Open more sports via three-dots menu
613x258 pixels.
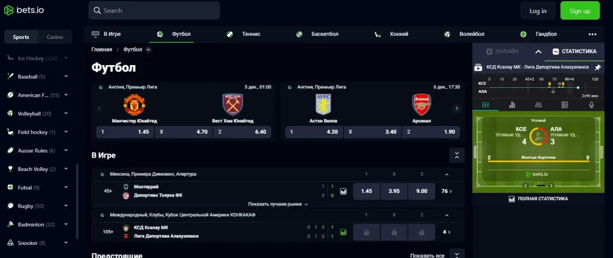tap(593, 34)
